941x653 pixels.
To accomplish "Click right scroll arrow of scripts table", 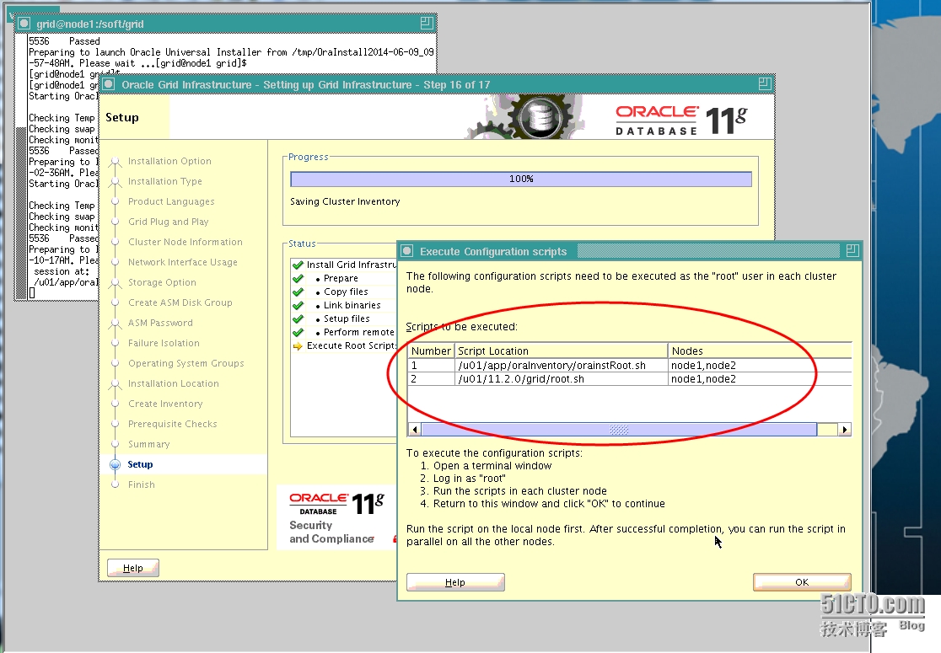I will pos(844,430).
